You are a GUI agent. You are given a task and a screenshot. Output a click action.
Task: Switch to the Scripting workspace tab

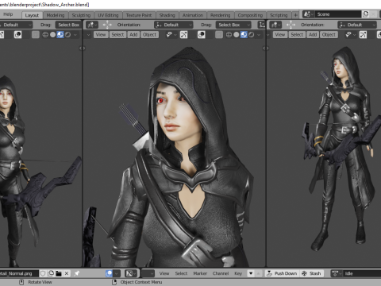pyautogui.click(x=279, y=15)
